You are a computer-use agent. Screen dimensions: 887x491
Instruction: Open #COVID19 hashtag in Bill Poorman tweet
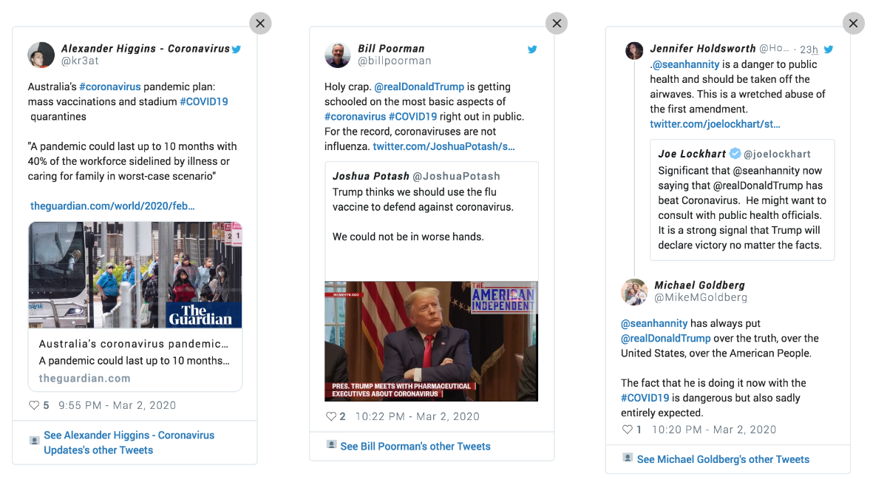412,116
